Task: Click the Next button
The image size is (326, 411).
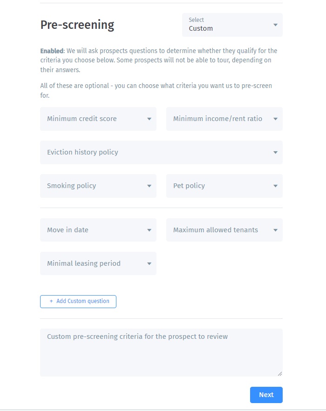Action: coord(266,395)
